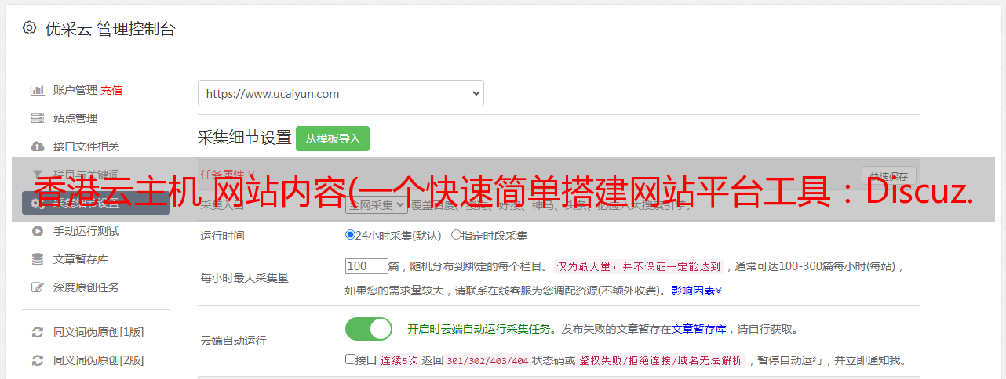The image size is (1006, 379).
Task: Click the cloud upload icon for 接口文件相关
Action: pyautogui.click(x=37, y=146)
